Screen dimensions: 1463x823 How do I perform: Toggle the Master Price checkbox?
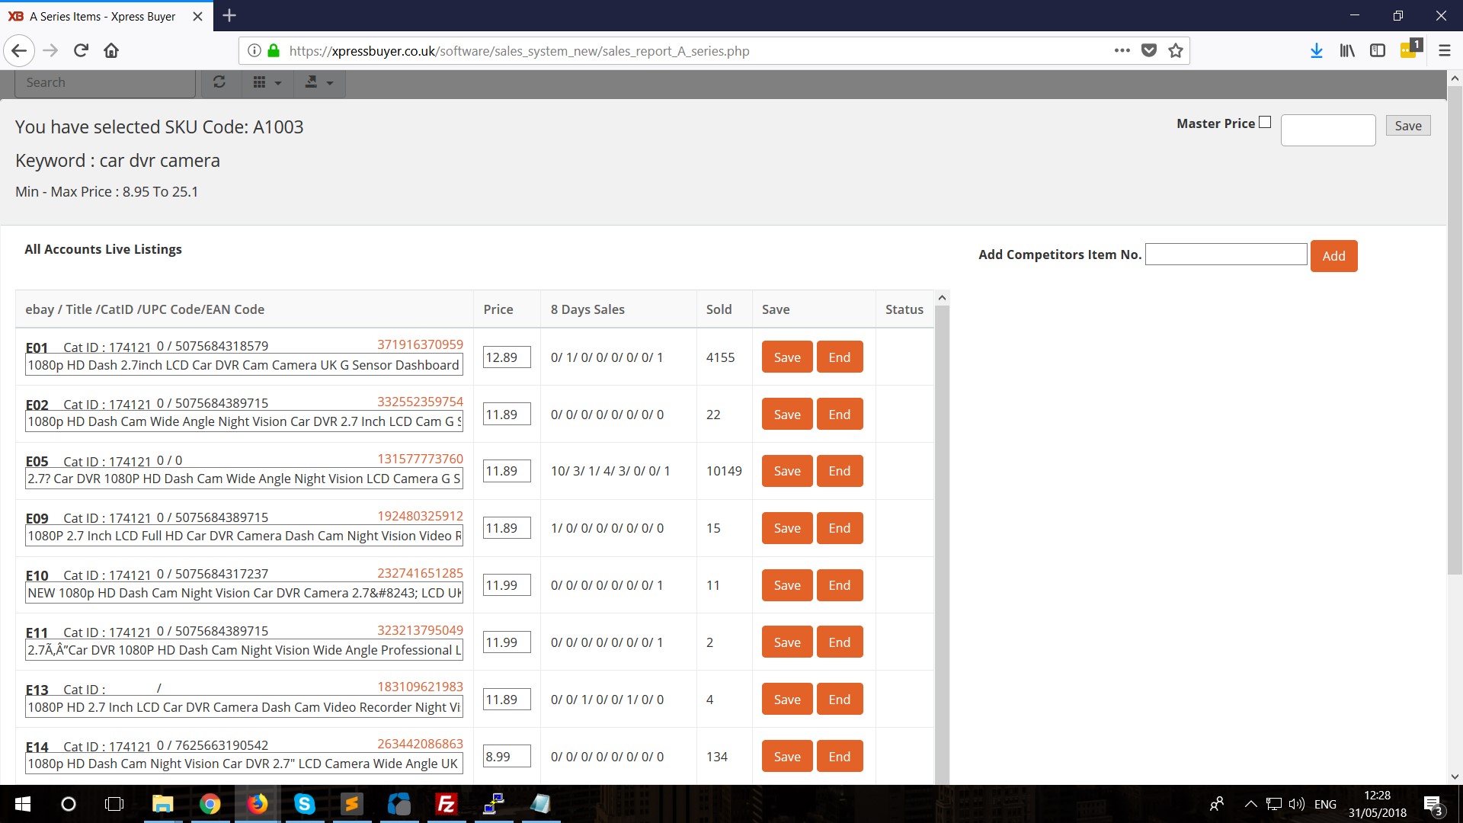[1265, 122]
